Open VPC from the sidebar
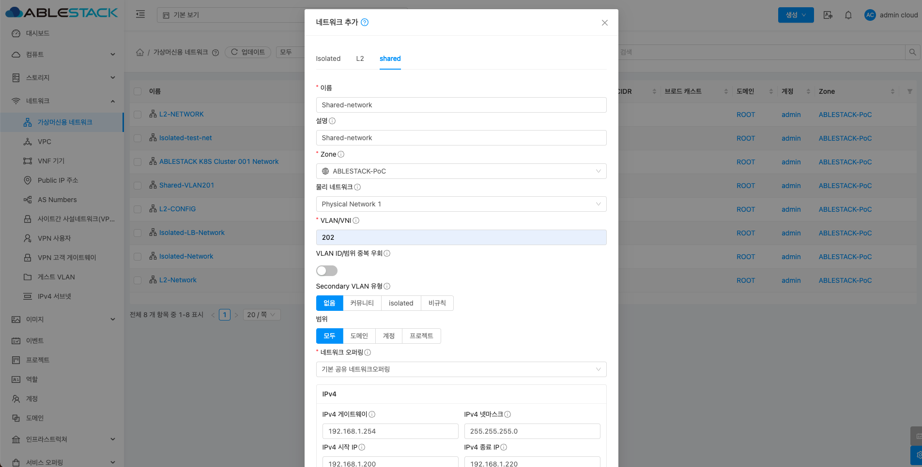922x467 pixels. (x=44, y=142)
